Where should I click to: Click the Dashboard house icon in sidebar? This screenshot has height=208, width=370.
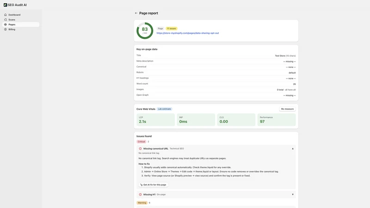pos(6,15)
